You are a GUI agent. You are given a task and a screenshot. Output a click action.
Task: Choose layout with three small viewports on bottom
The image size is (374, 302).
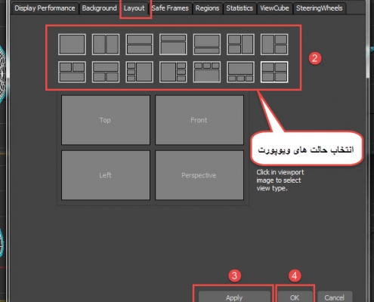click(x=241, y=72)
